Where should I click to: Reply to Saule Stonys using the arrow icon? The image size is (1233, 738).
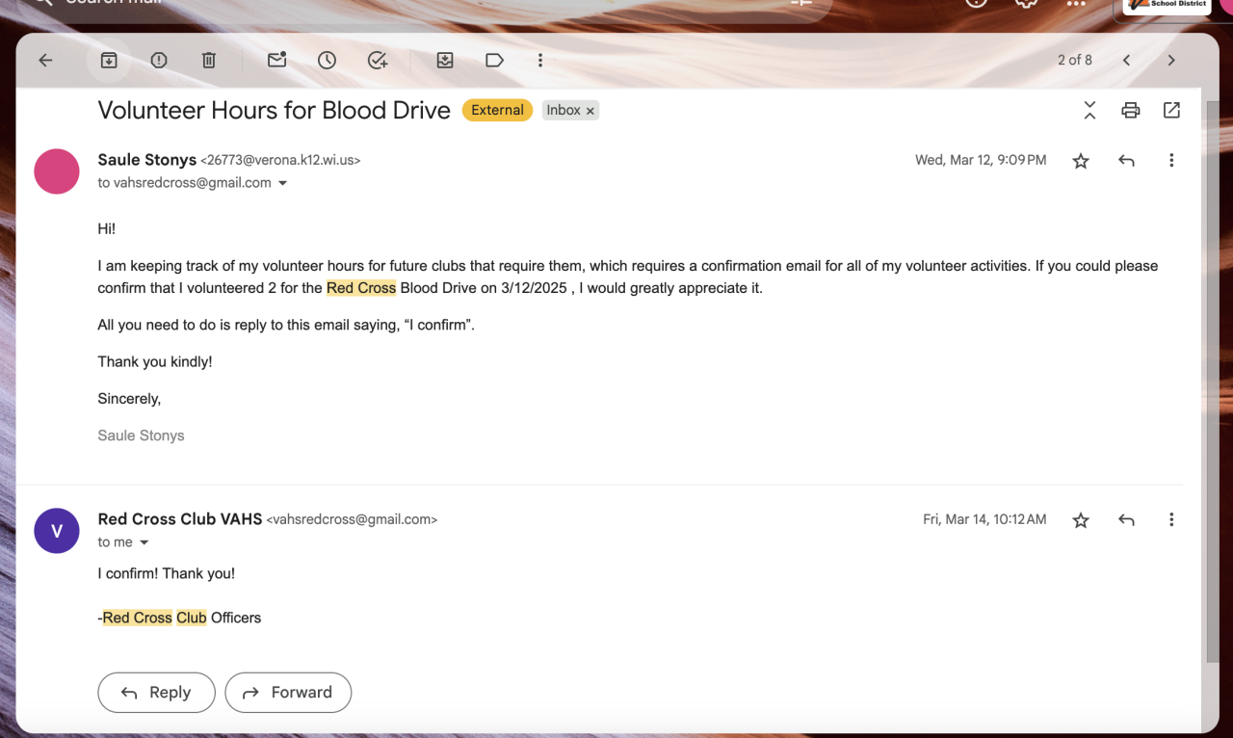click(1126, 161)
